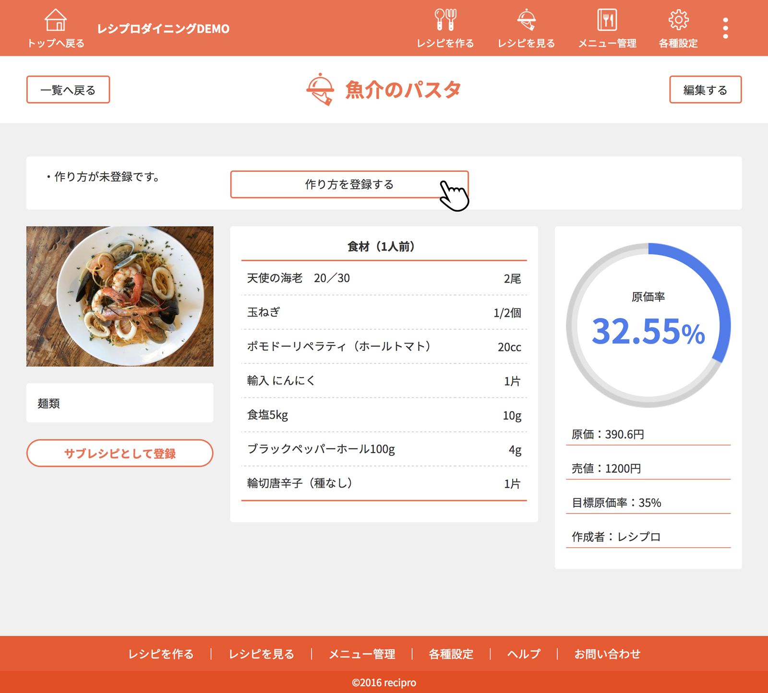768x693 pixels.
Task: Open the footer 'ヘルプ' link
Action: 524,654
